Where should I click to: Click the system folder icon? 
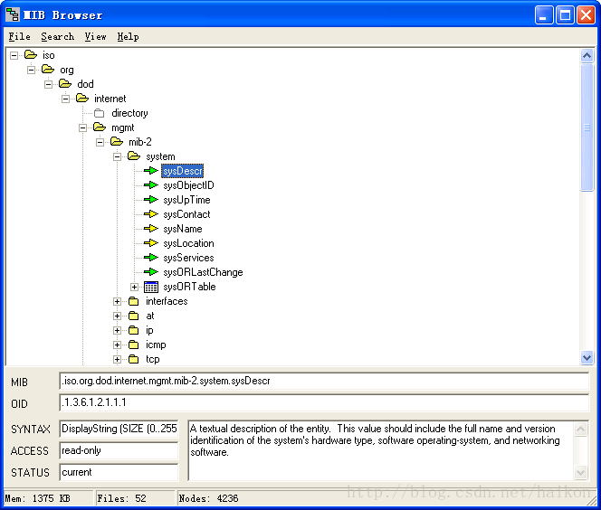[x=134, y=156]
